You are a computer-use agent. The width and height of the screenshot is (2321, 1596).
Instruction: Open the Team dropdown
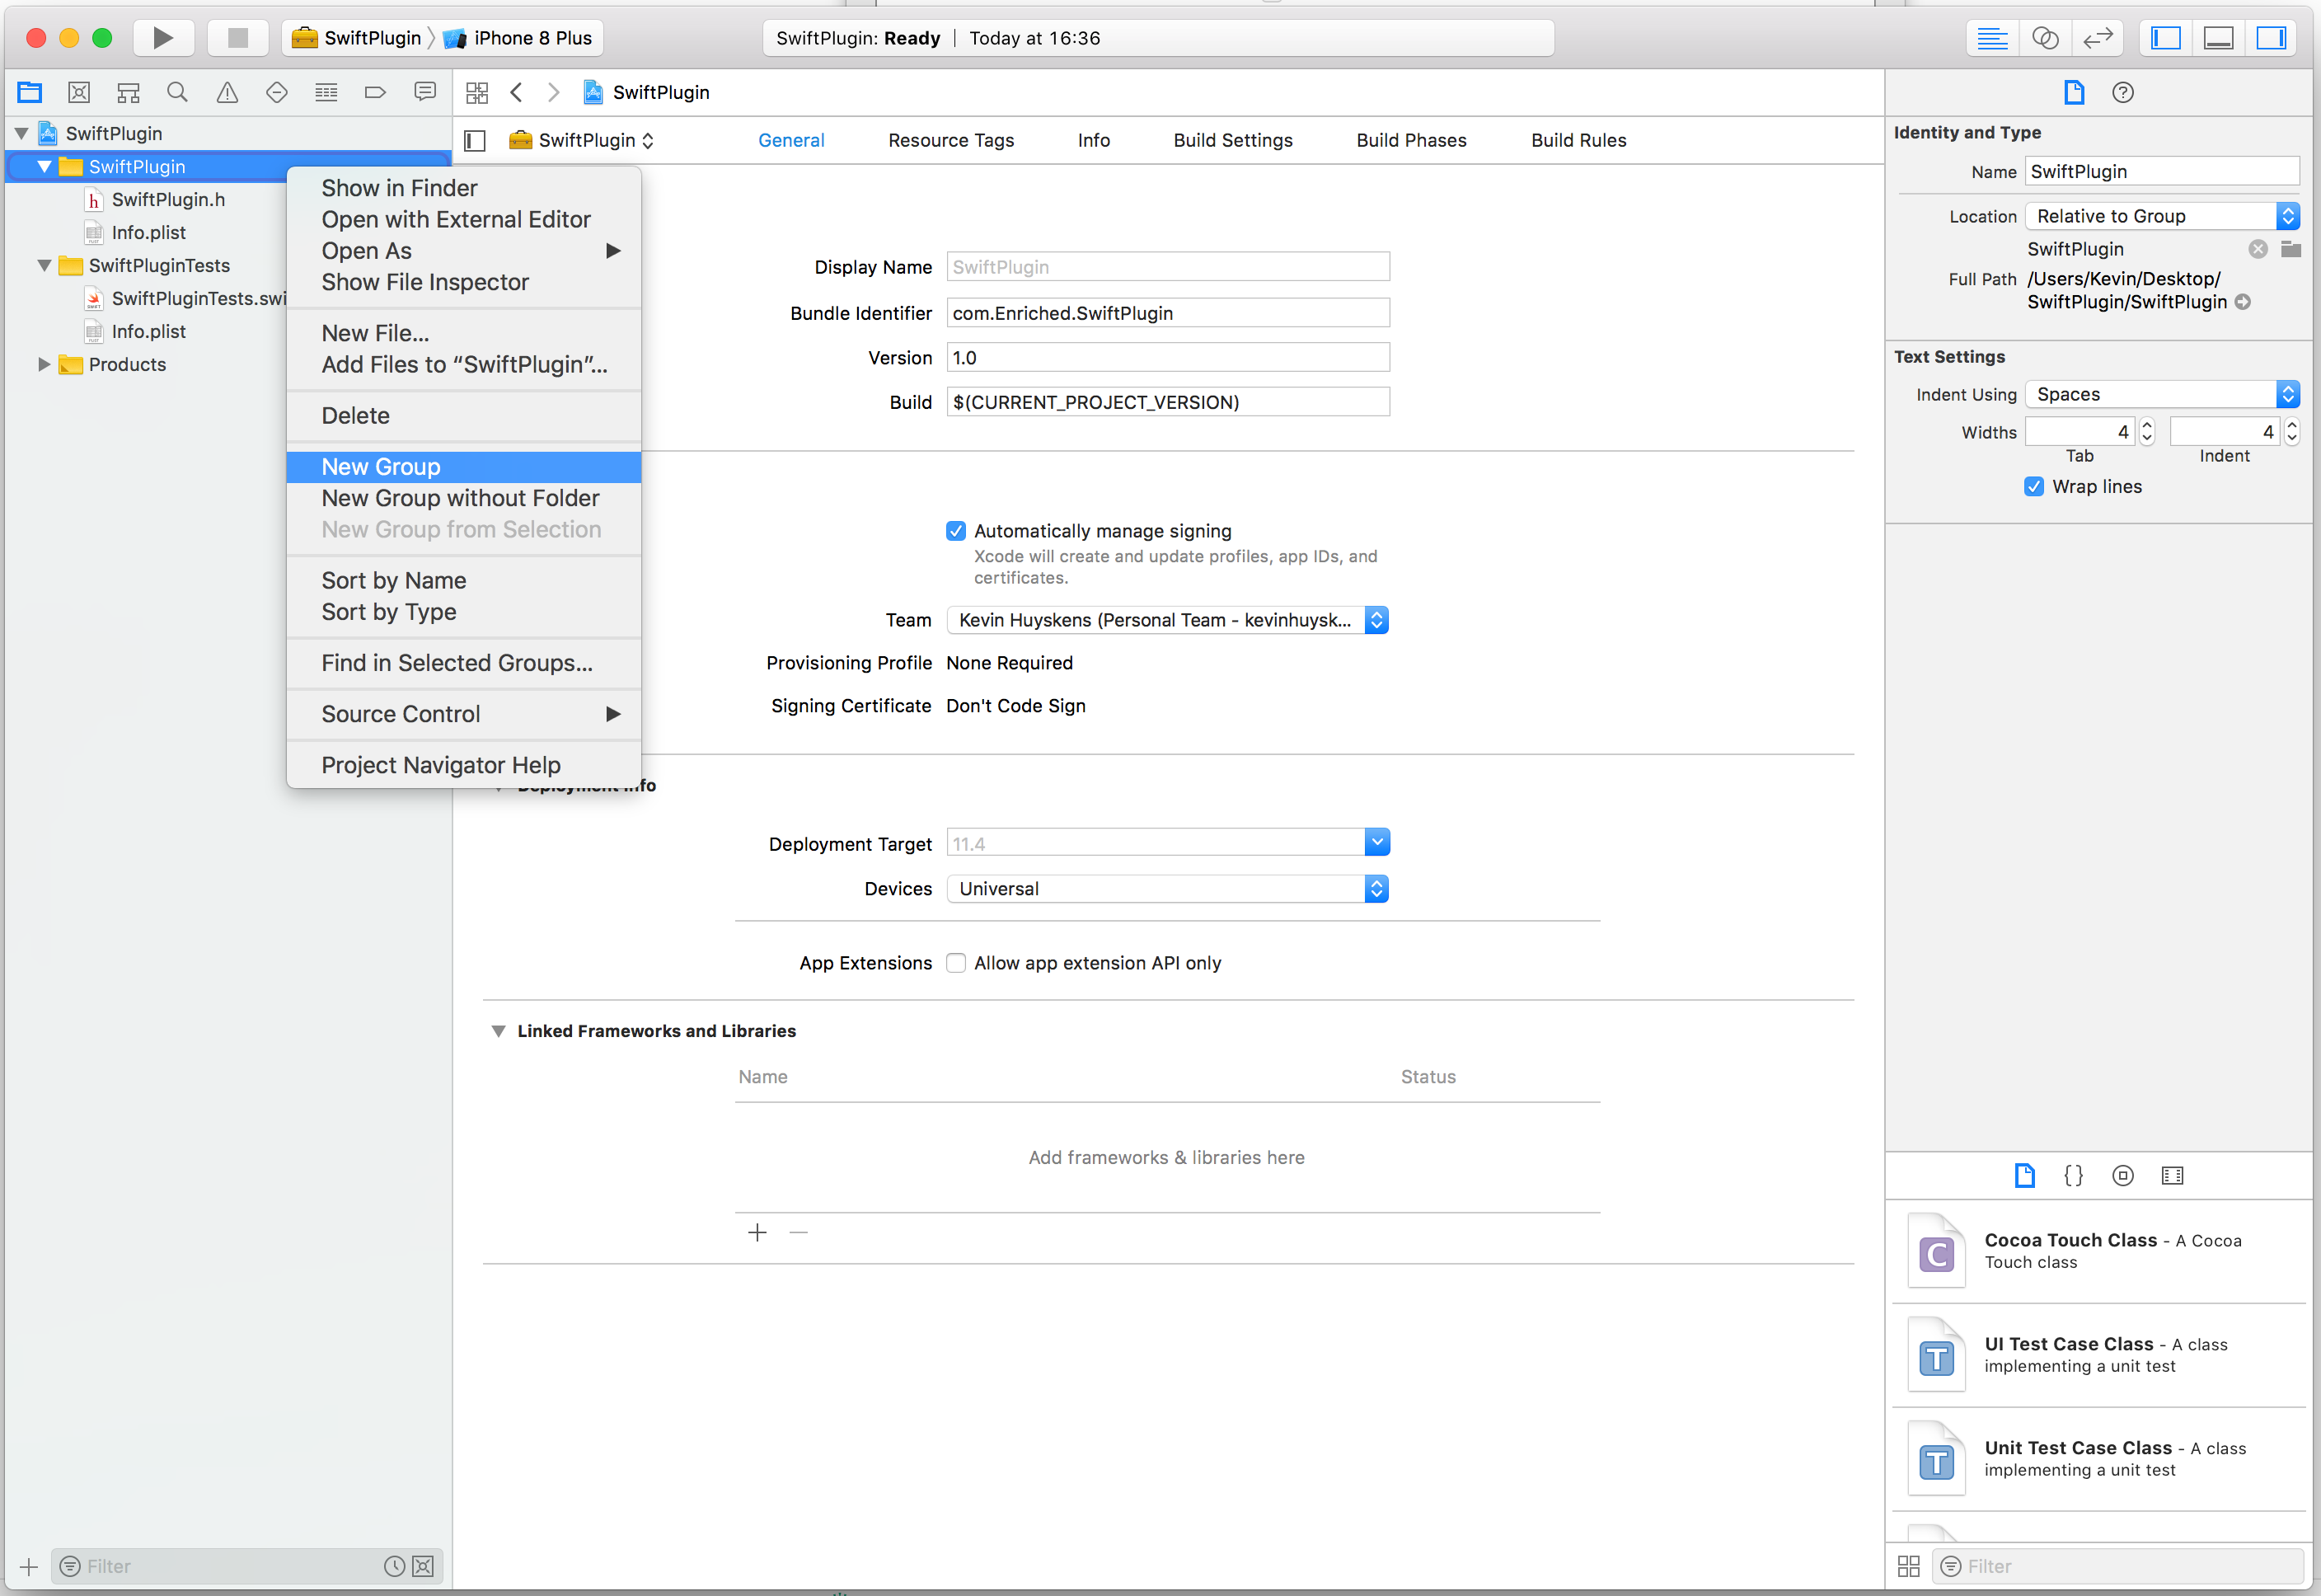pos(1166,620)
